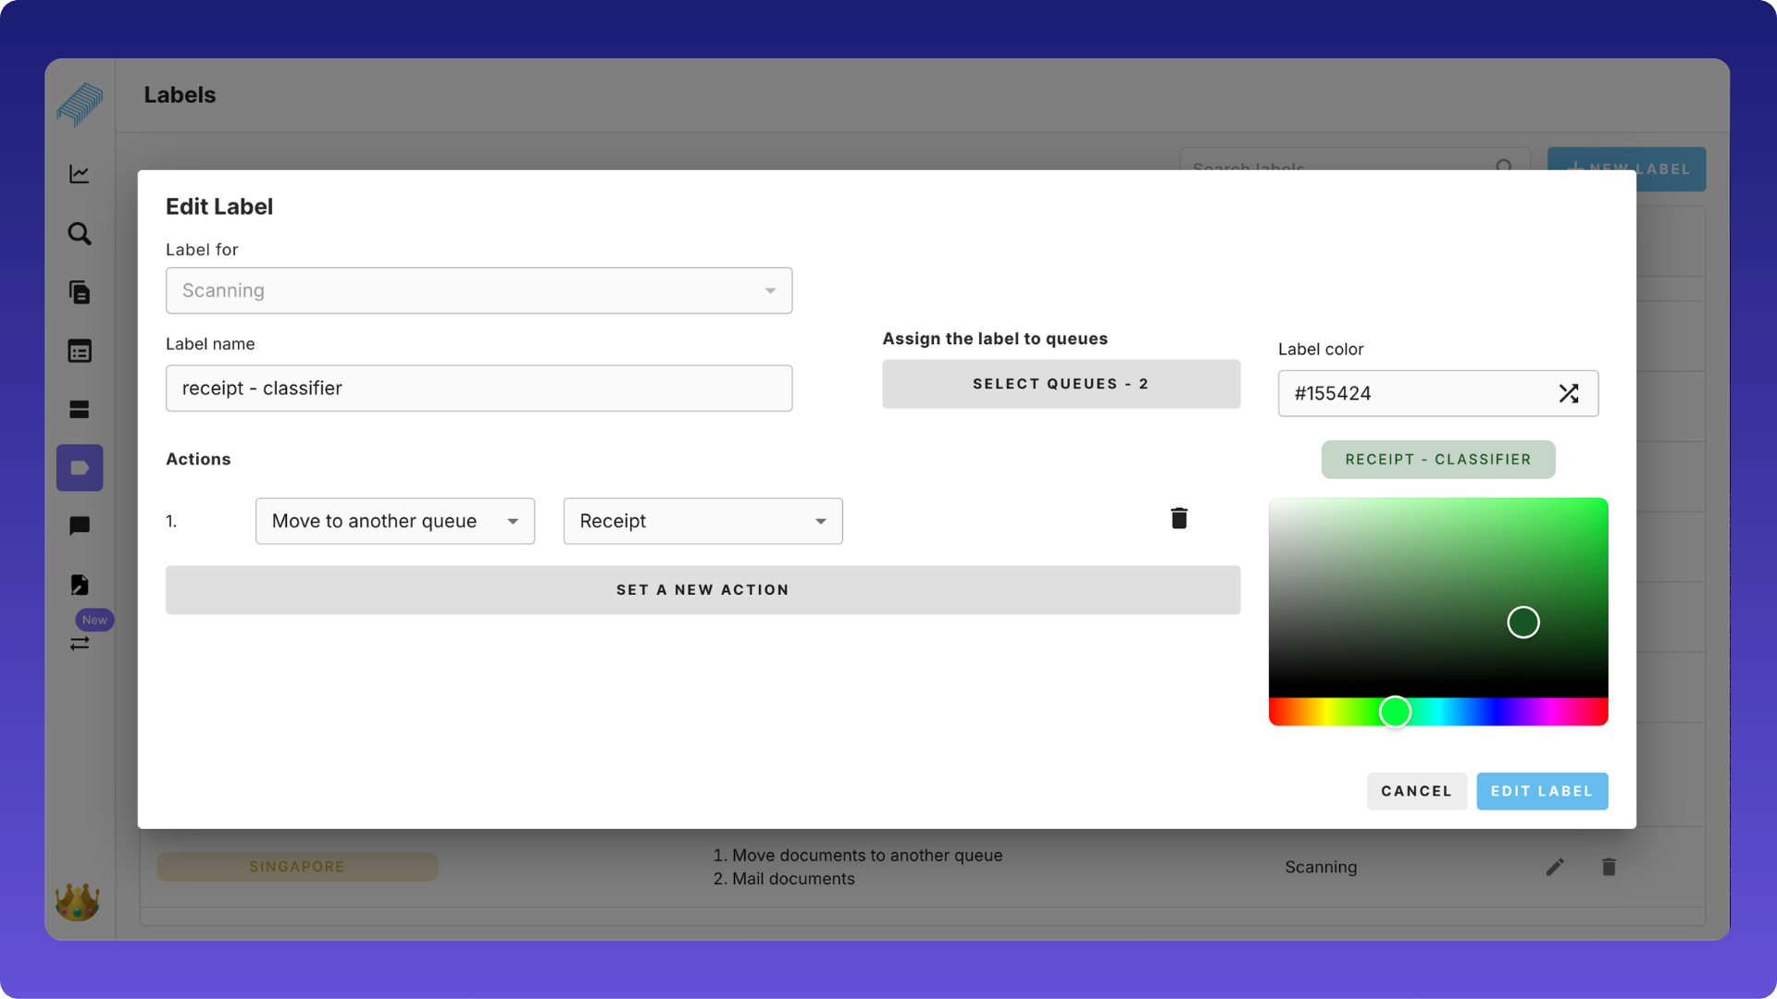Click the saturation picker circle handle

pos(1523,623)
